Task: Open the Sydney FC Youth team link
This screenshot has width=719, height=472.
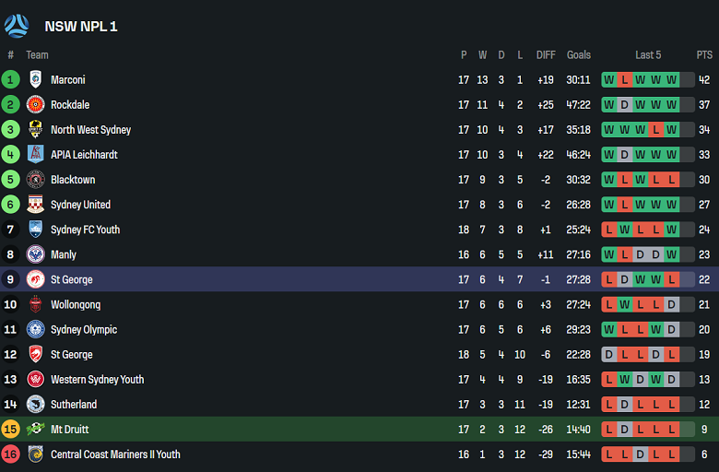Action: click(85, 230)
